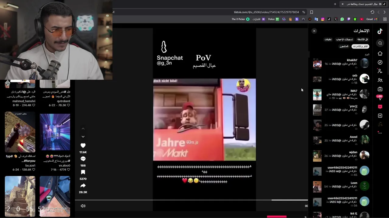
Task: Share the video via arrow showing 28.5K
Action: pos(83,186)
